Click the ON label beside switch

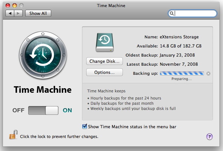tap(67, 110)
